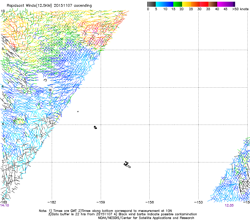250x220 pixels.
Task: Click the map title 'Rapidsact Winds(12.5KM) 20151107 ascending'
Action: click(x=49, y=6)
